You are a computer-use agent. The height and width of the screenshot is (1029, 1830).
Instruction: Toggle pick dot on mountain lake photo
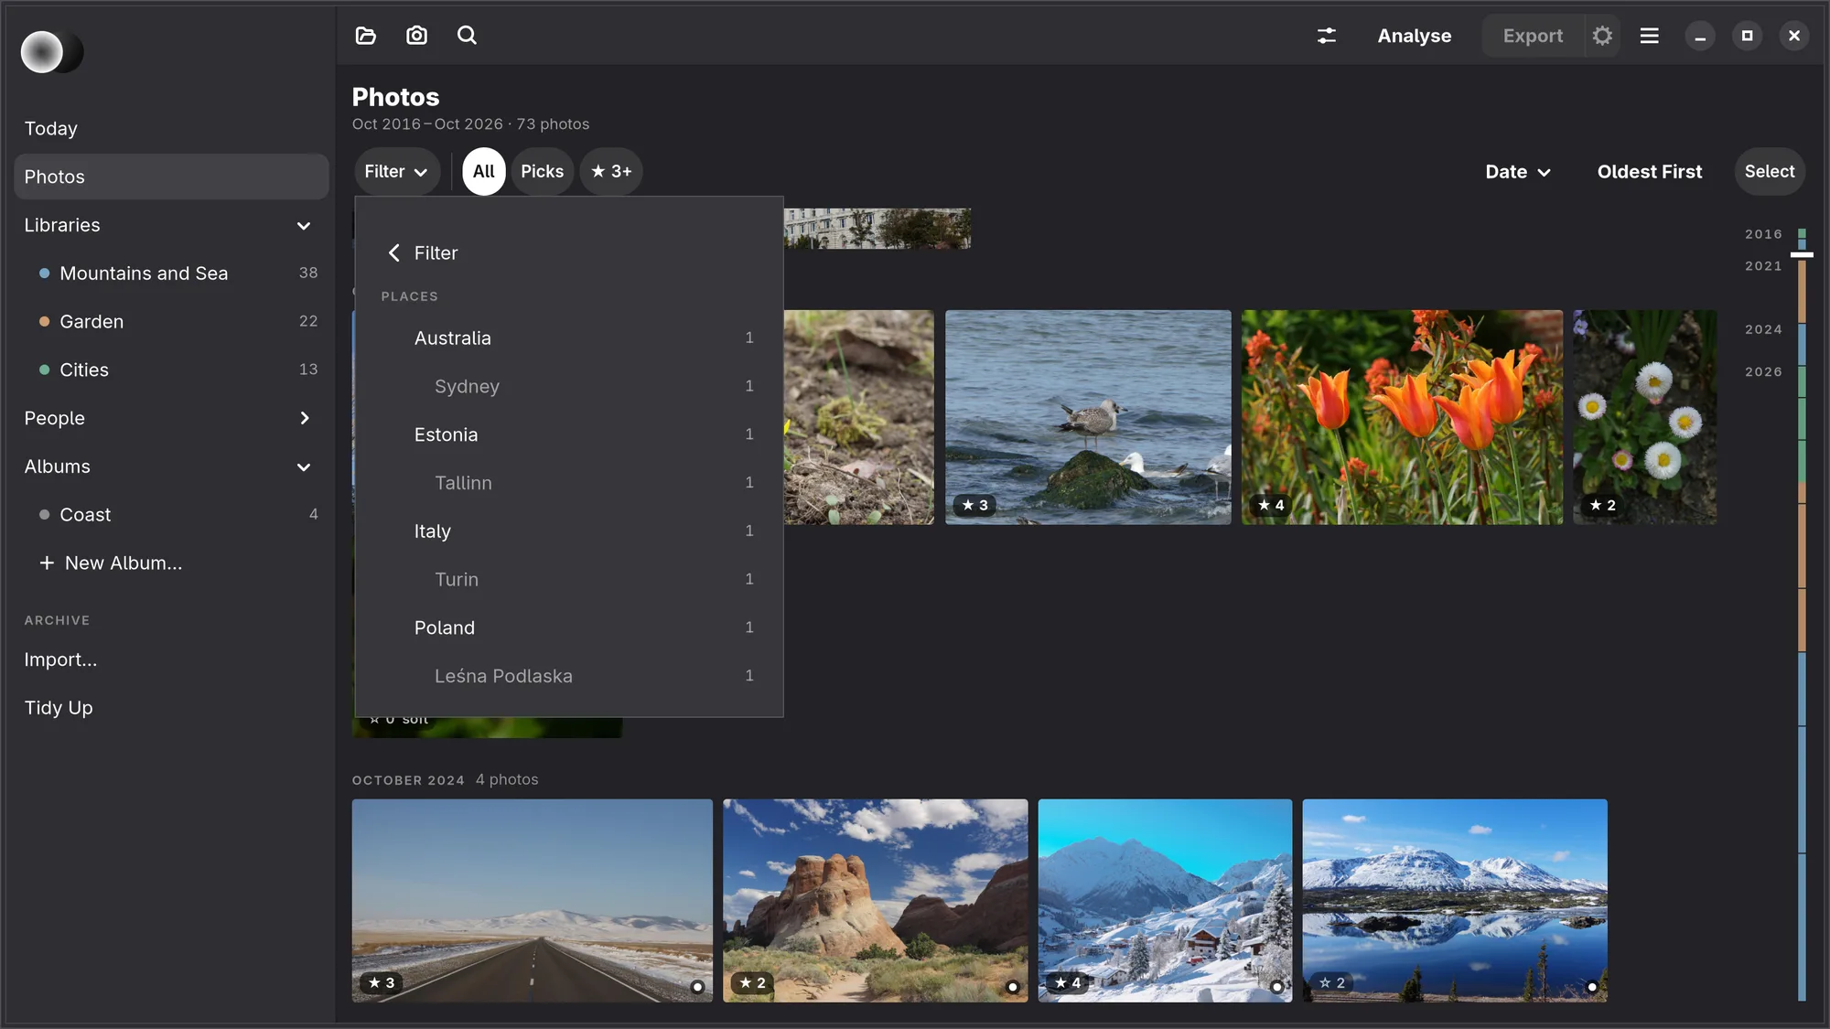pos(1592,987)
